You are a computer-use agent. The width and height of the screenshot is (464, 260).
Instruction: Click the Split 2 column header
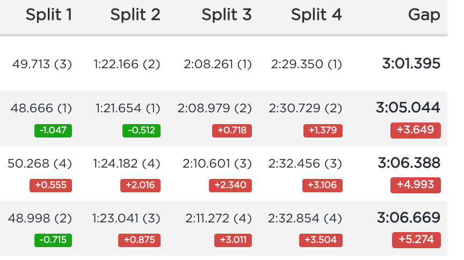pyautogui.click(x=135, y=15)
